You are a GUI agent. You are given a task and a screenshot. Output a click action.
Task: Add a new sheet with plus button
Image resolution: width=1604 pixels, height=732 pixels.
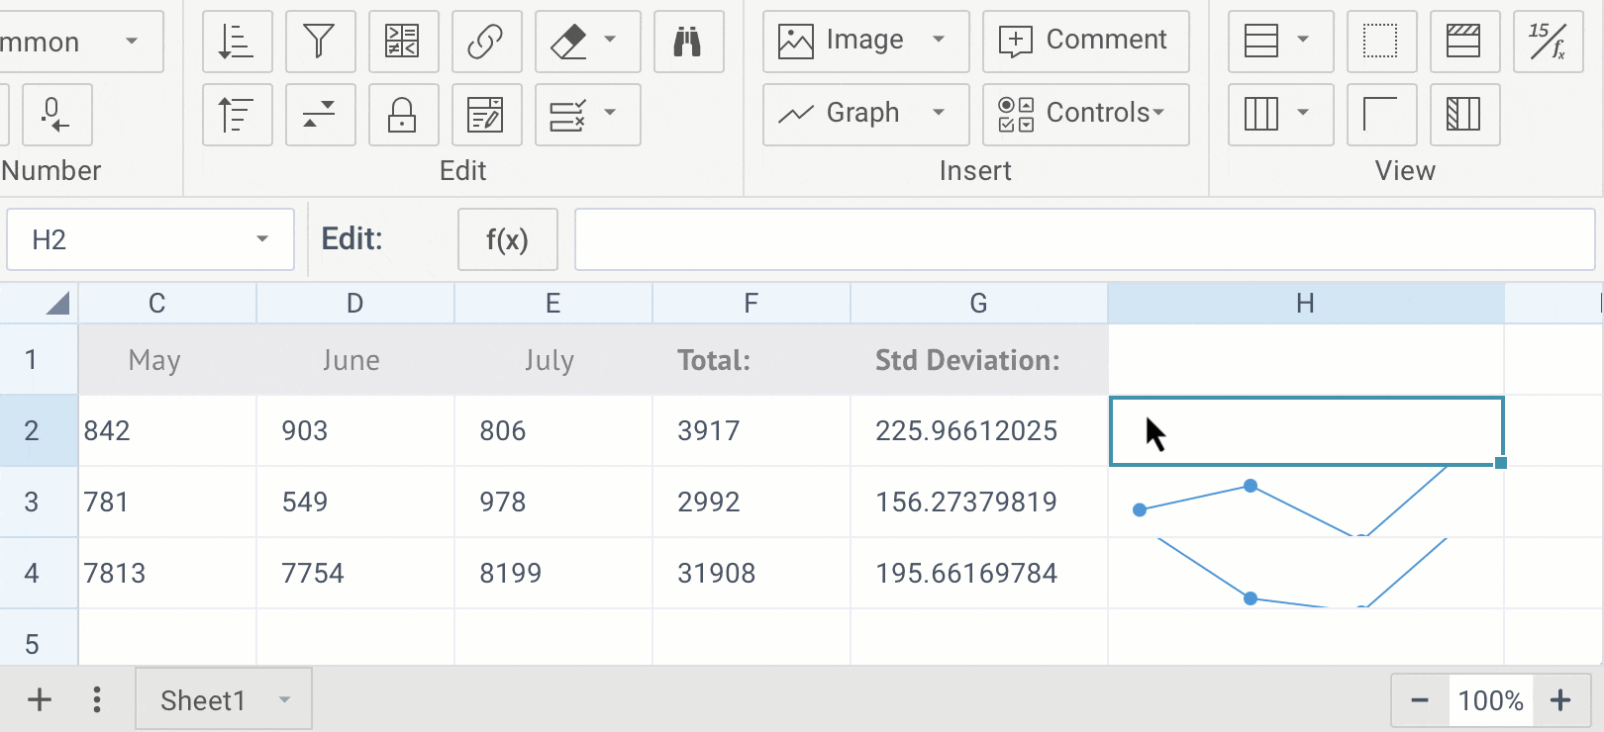click(40, 700)
